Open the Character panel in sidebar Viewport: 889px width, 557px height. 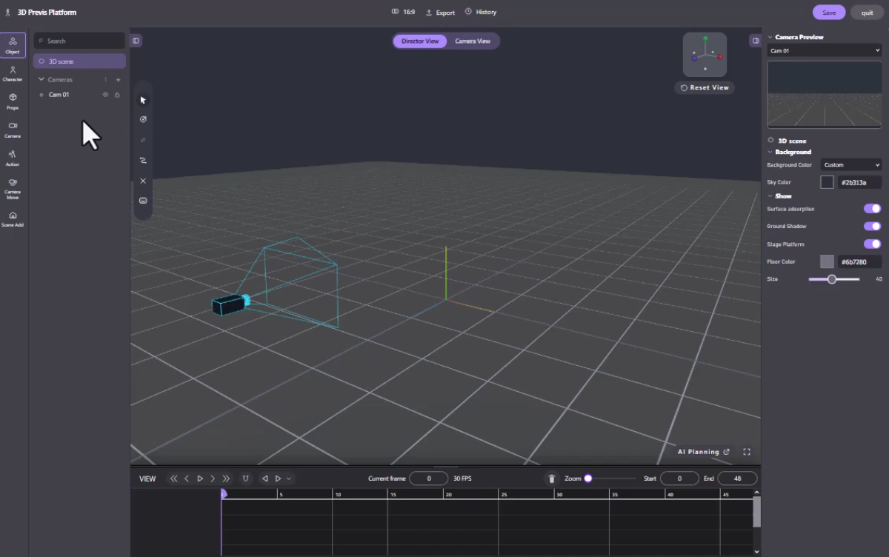pos(13,73)
